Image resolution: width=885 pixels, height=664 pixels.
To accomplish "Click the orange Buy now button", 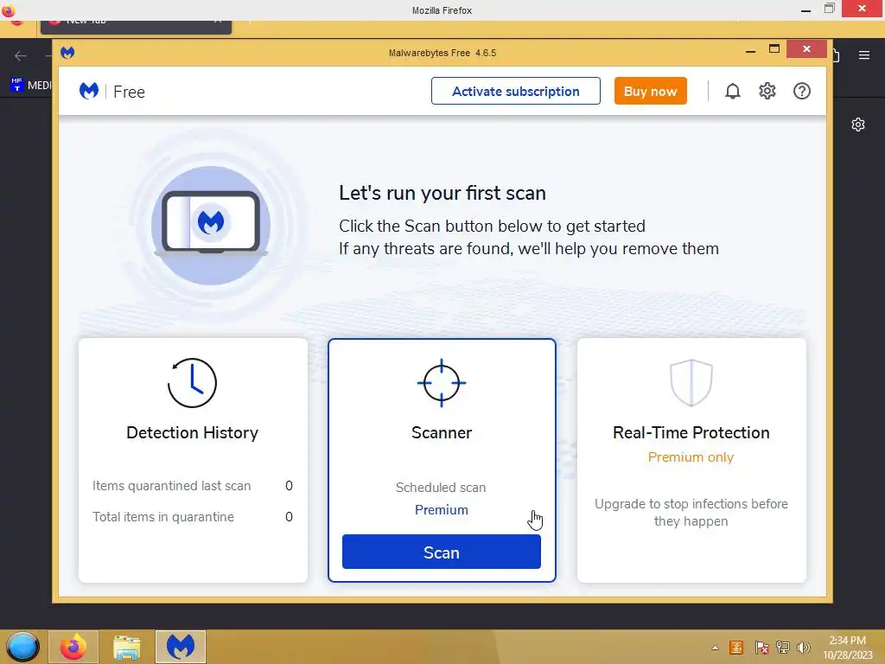I will click(x=650, y=91).
